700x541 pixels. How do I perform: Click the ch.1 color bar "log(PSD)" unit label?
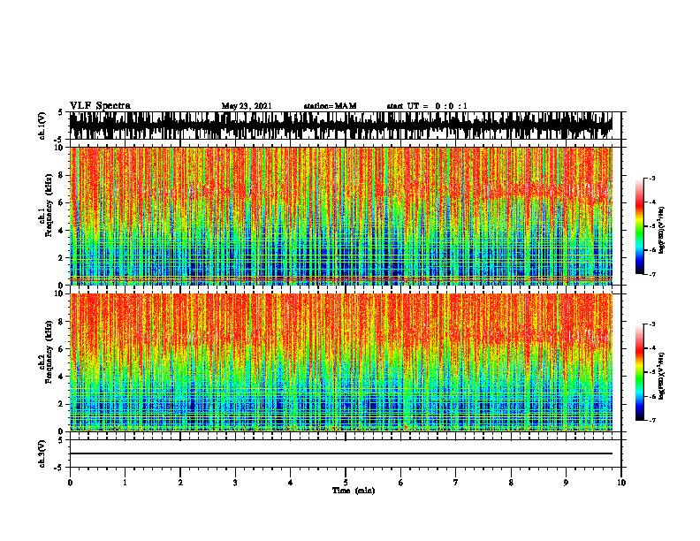point(662,231)
